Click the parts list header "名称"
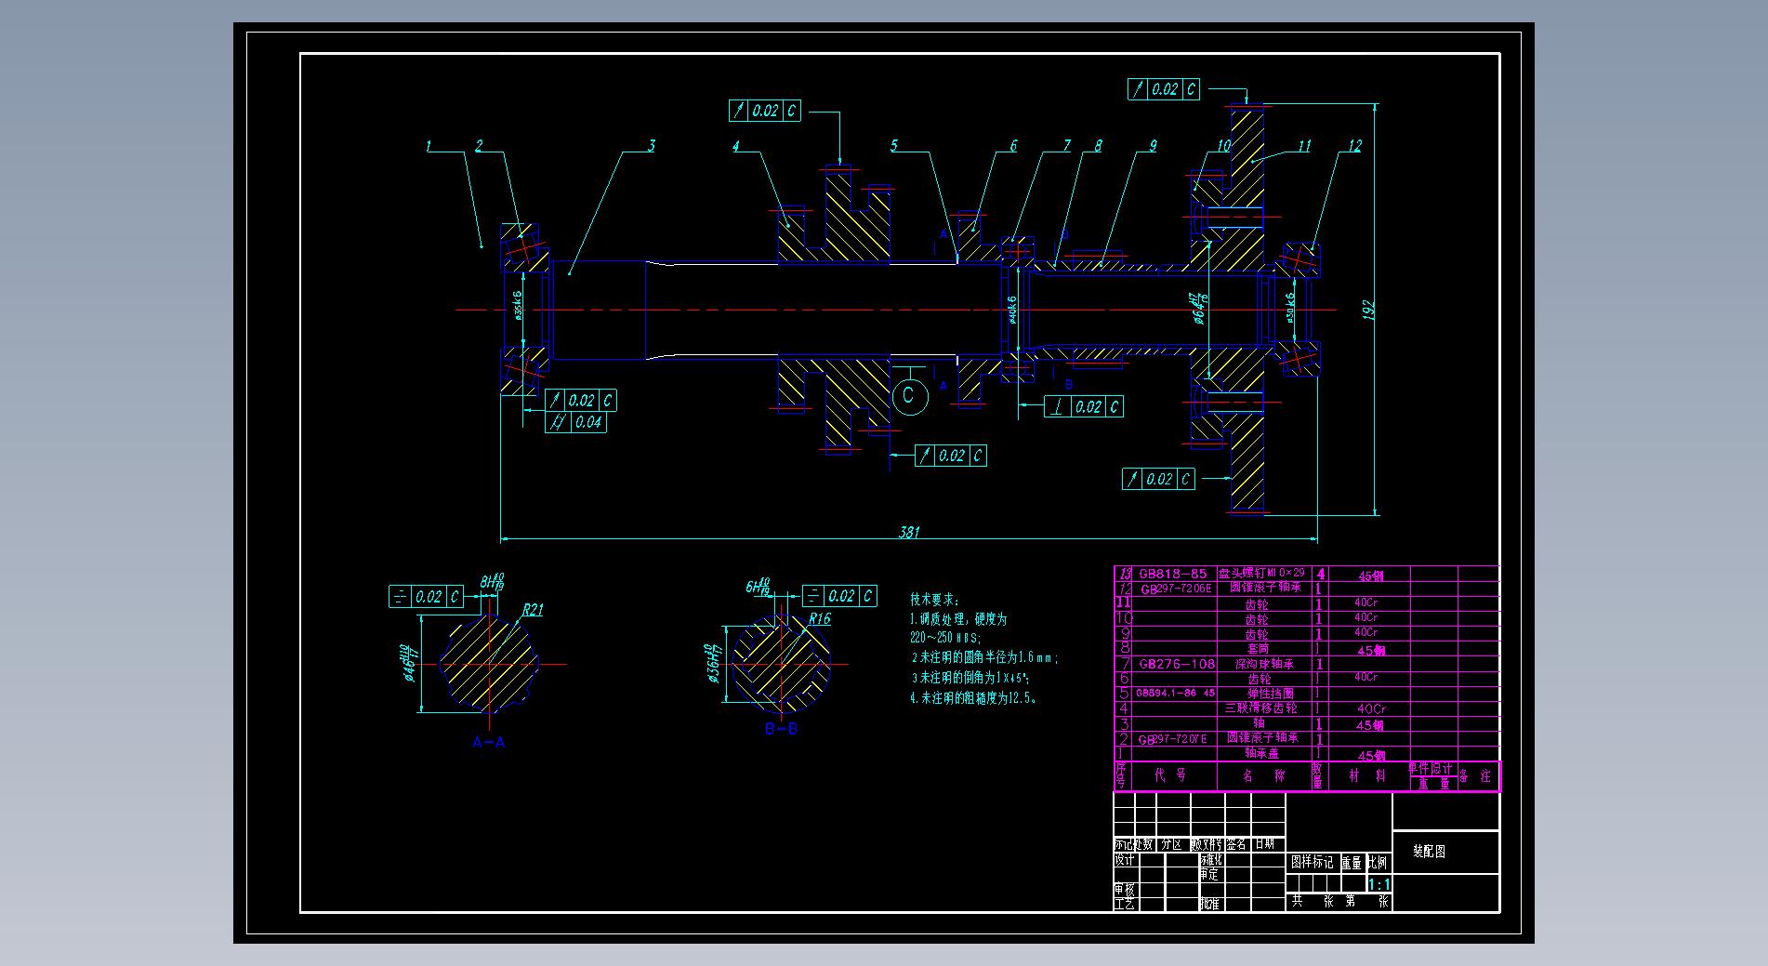The width and height of the screenshot is (1768, 966). 1263,775
